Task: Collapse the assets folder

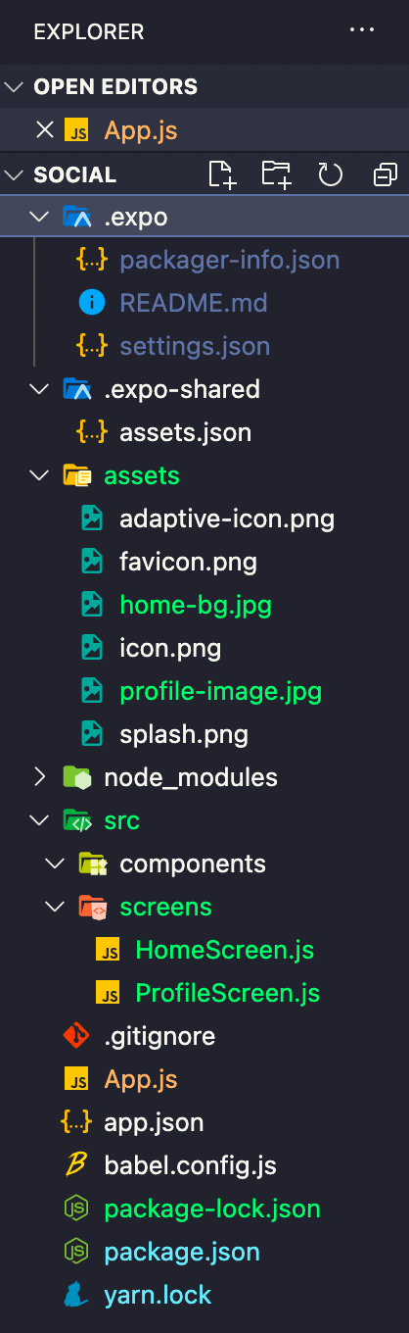Action: [x=39, y=475]
